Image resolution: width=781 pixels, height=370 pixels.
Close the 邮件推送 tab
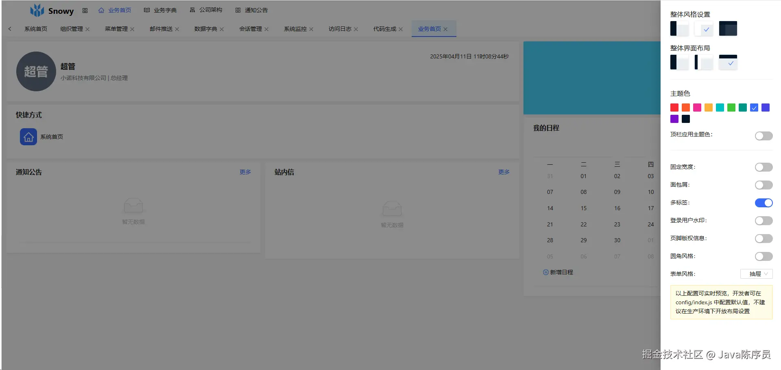pyautogui.click(x=177, y=29)
